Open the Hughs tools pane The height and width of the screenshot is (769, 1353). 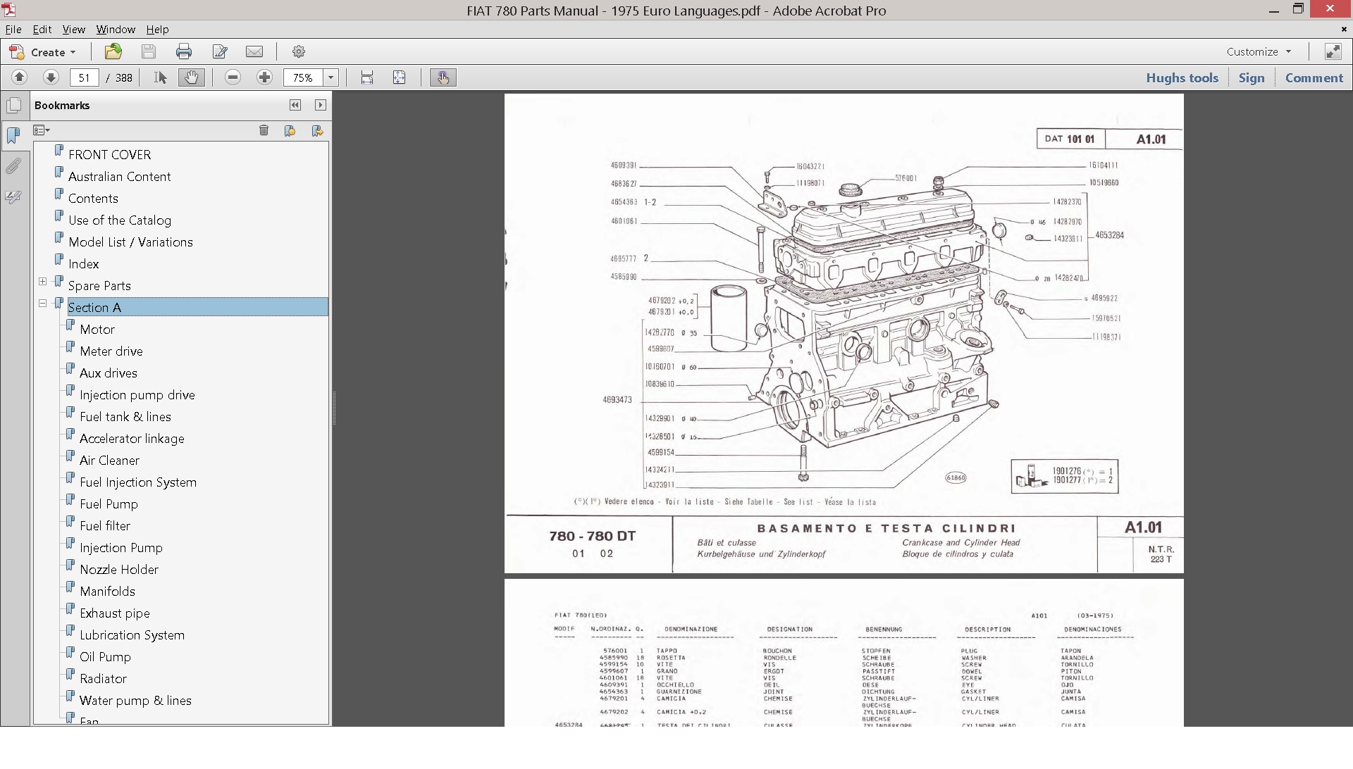[1182, 78]
